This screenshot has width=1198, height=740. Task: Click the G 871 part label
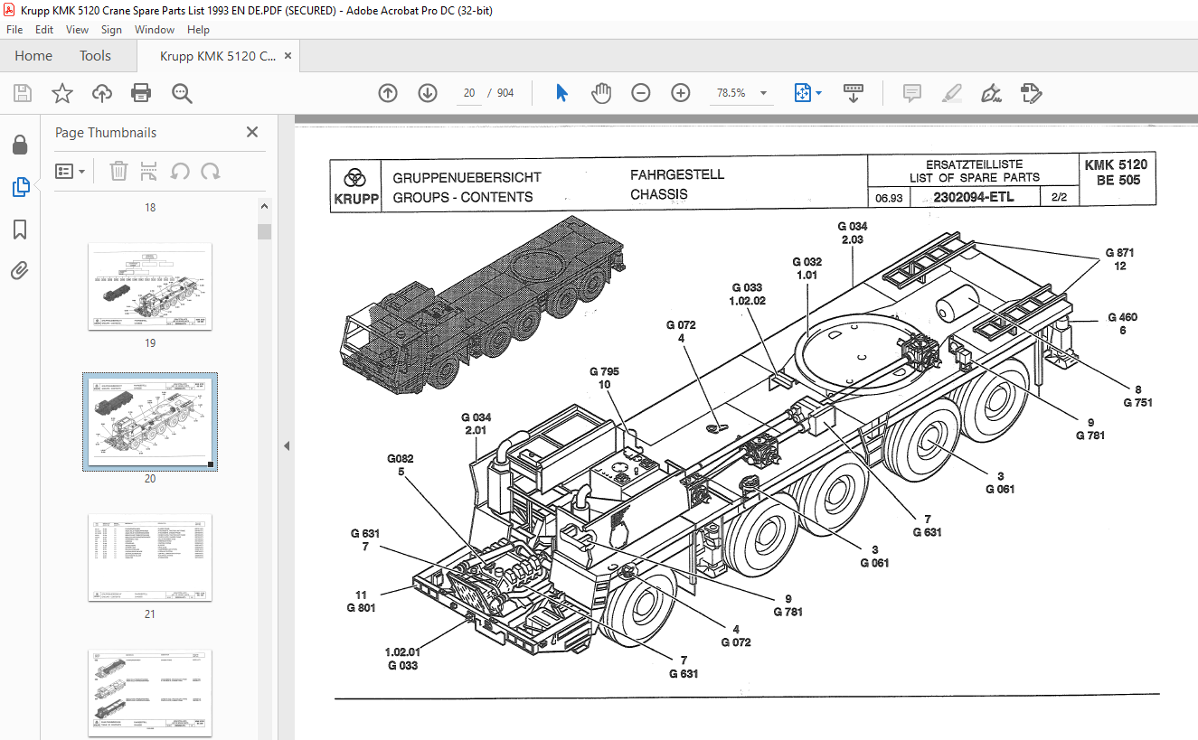pos(1119,253)
